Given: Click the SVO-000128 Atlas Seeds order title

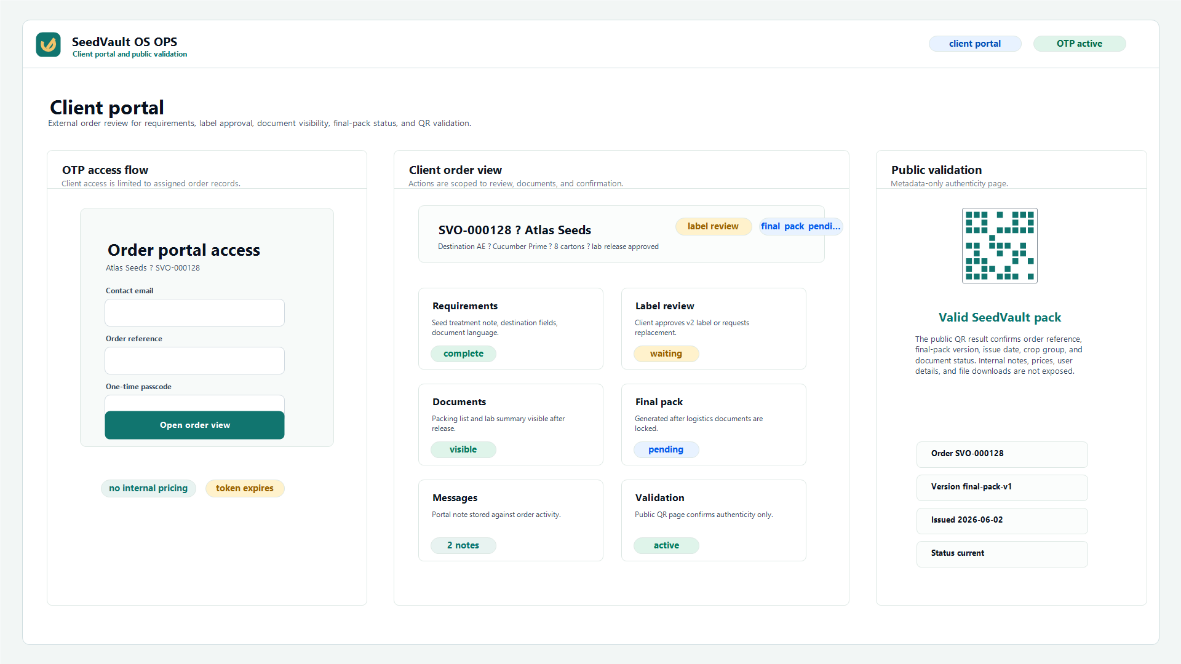Looking at the screenshot, I should tap(514, 230).
